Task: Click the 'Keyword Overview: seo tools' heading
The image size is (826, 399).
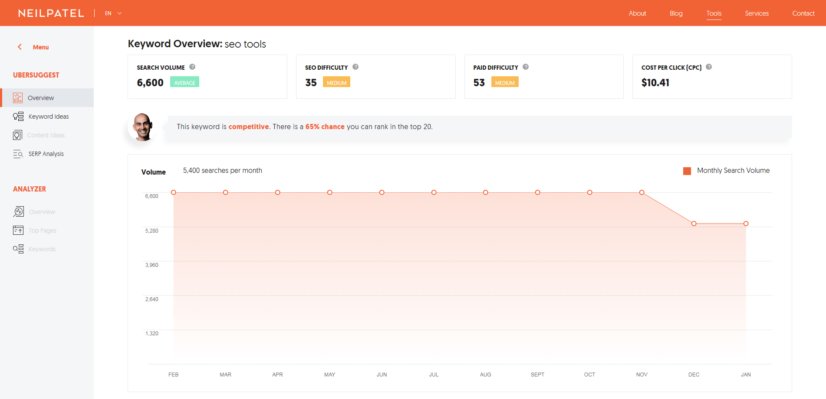Action: (197, 44)
